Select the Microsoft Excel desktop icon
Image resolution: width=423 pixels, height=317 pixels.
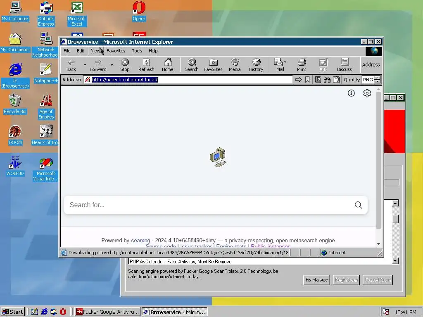[x=77, y=14]
